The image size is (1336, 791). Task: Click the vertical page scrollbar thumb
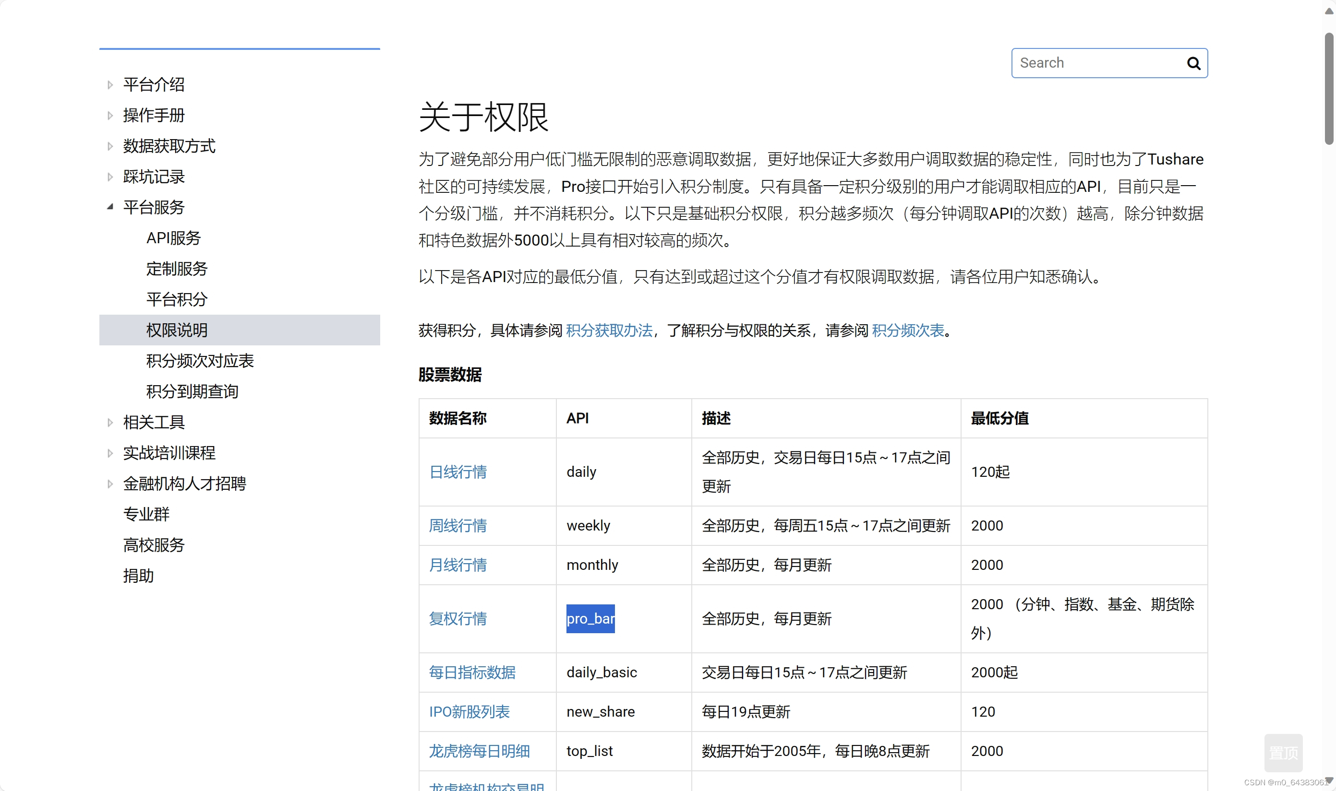1328,88
